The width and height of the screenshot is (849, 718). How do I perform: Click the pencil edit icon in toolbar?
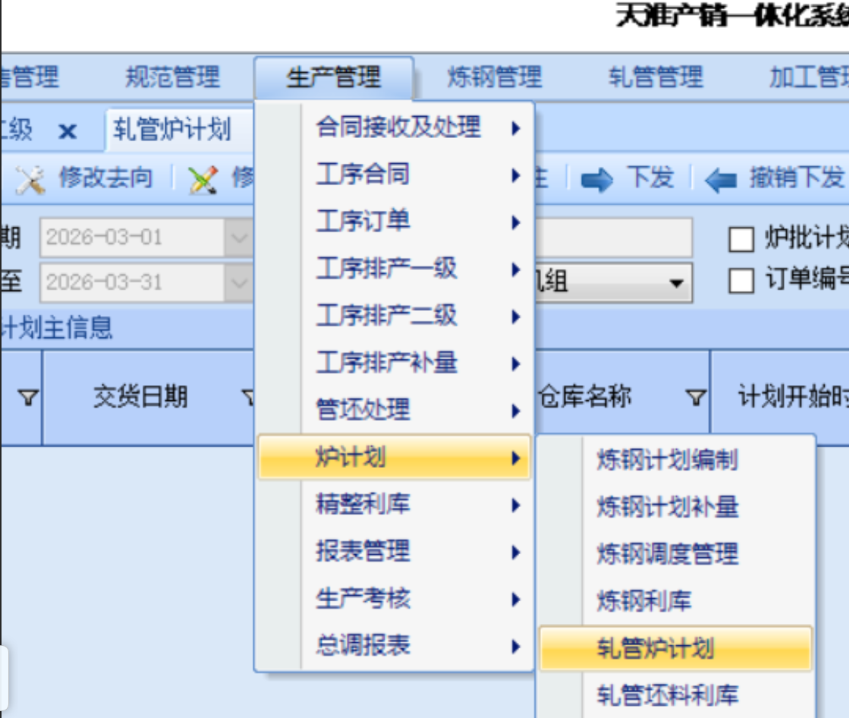[x=203, y=180]
